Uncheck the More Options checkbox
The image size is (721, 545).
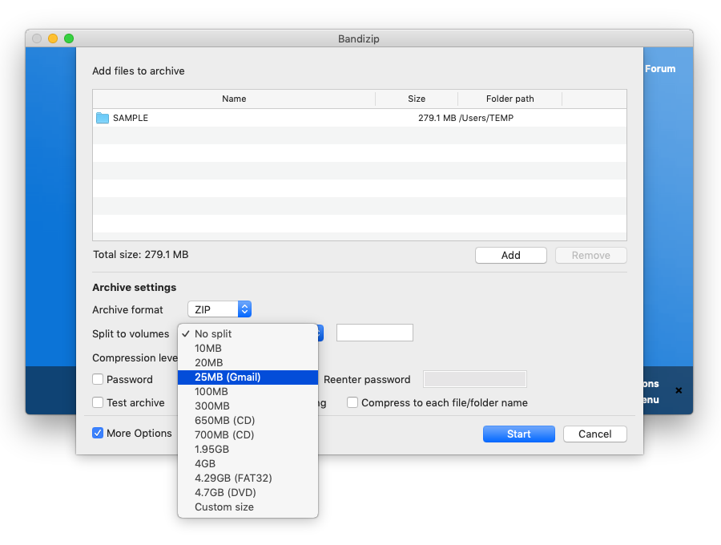[98, 433]
